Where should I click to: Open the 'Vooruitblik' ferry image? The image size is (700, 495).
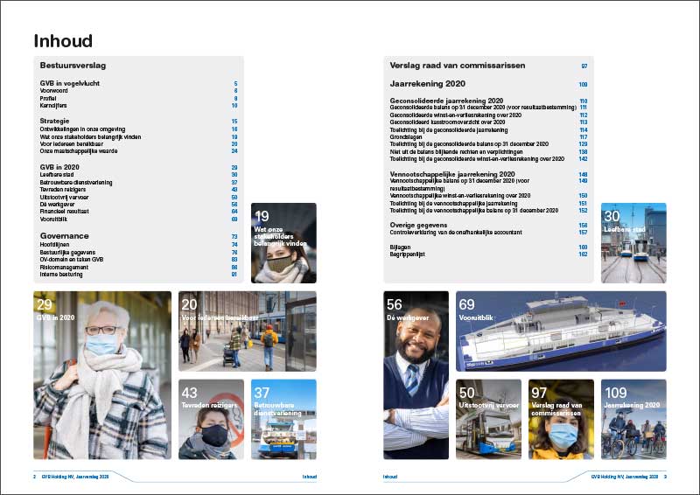click(561, 331)
